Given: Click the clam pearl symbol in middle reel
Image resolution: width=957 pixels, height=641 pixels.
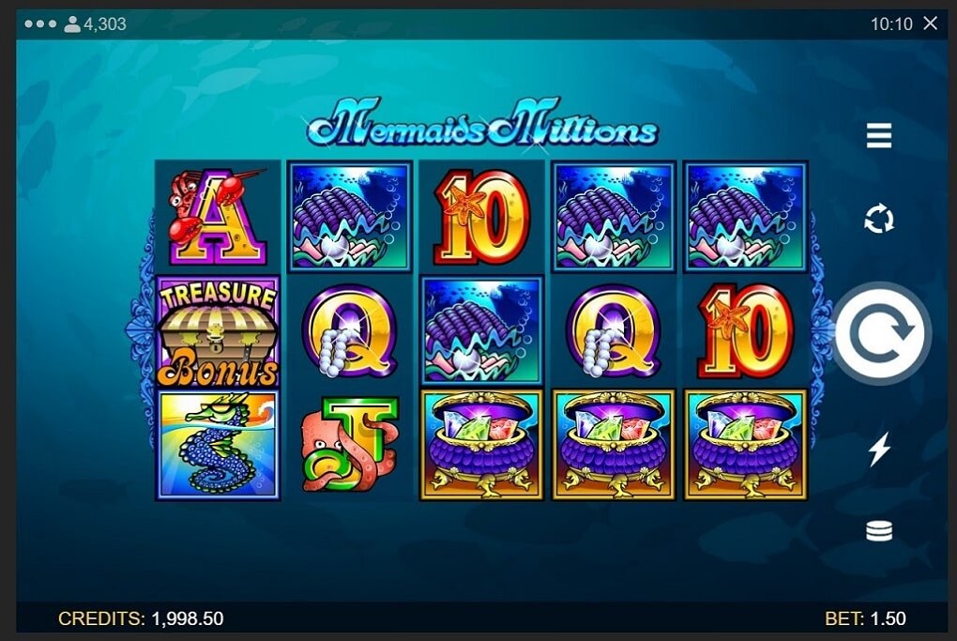Looking at the screenshot, I should [x=481, y=331].
